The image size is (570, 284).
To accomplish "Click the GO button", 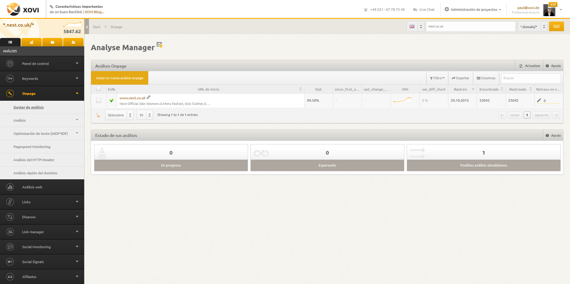I will tap(556, 26).
